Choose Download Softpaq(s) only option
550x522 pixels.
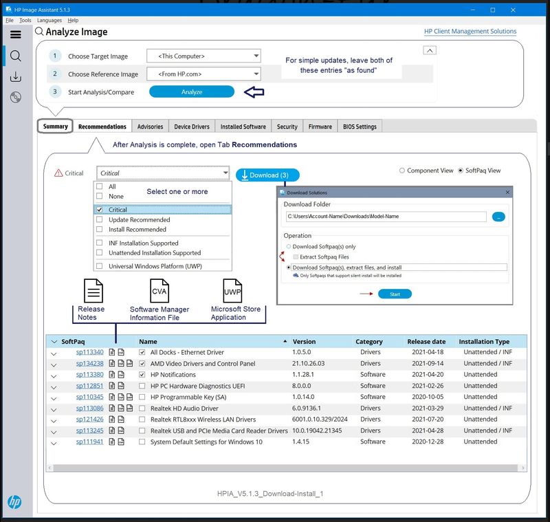click(289, 247)
